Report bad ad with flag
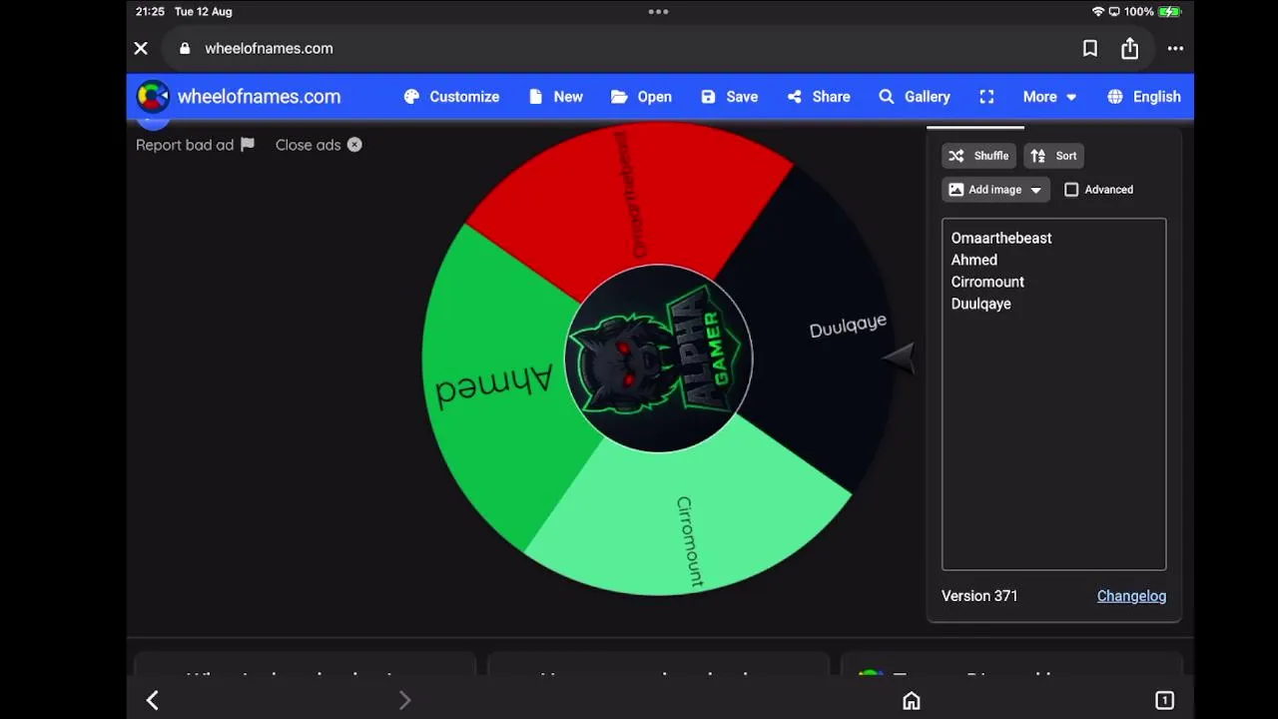The width and height of the screenshot is (1278, 719). [196, 145]
